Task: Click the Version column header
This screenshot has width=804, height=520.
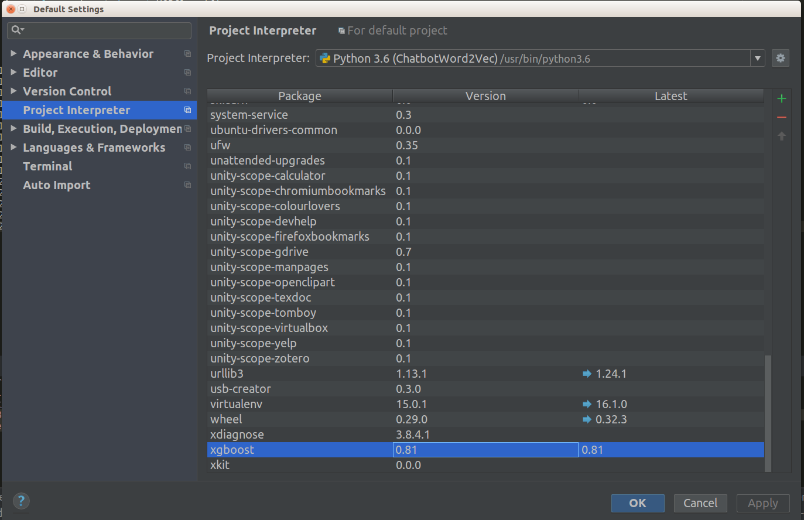Action: tap(485, 96)
